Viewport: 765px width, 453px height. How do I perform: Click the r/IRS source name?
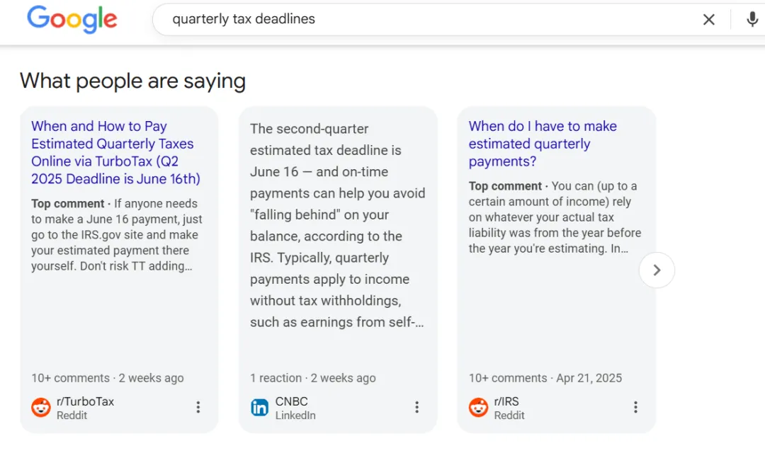506,401
